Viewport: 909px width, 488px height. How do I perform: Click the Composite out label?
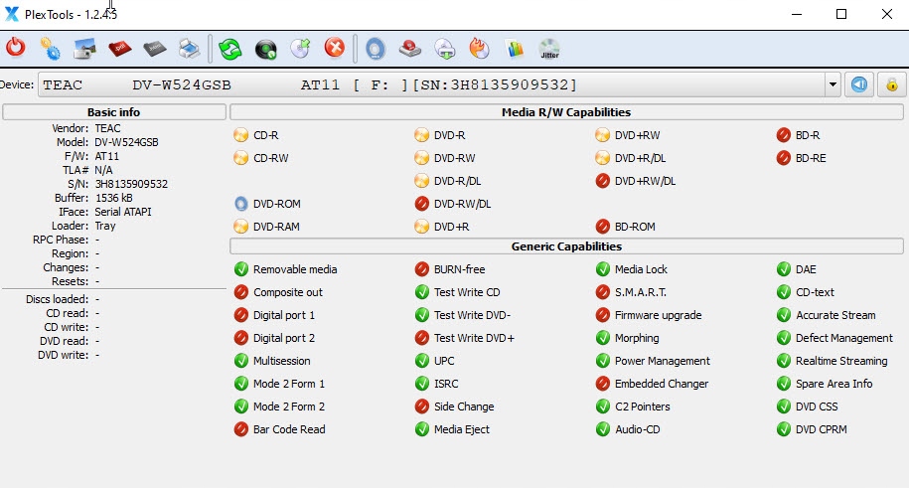(x=287, y=292)
